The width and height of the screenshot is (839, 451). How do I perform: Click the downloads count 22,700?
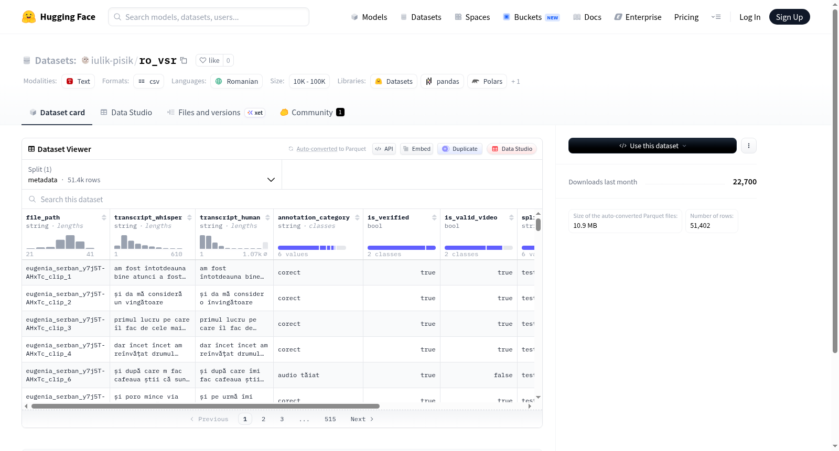[x=745, y=182]
